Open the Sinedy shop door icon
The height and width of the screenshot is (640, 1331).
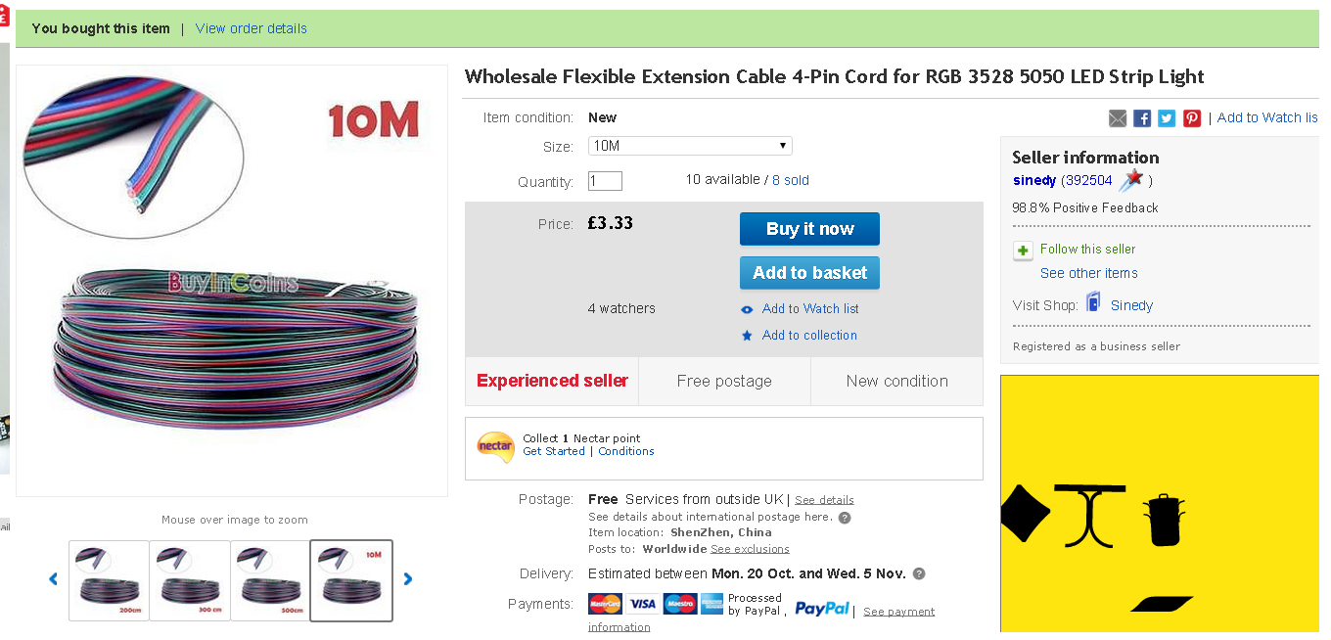(1094, 303)
